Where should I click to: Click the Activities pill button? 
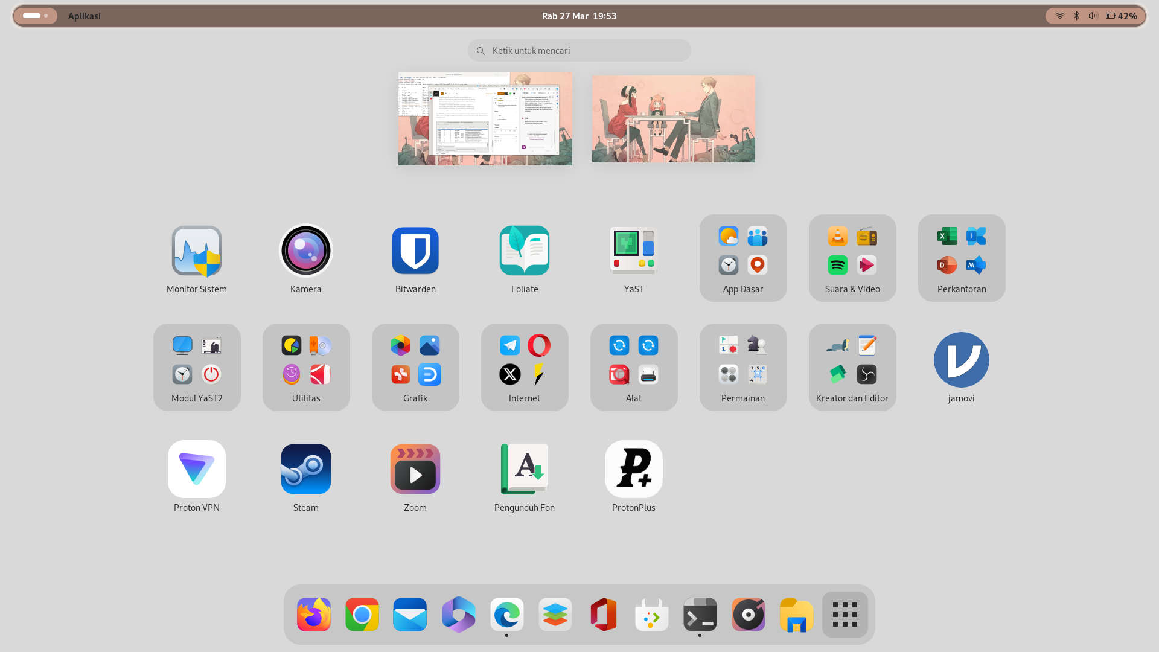(x=35, y=16)
